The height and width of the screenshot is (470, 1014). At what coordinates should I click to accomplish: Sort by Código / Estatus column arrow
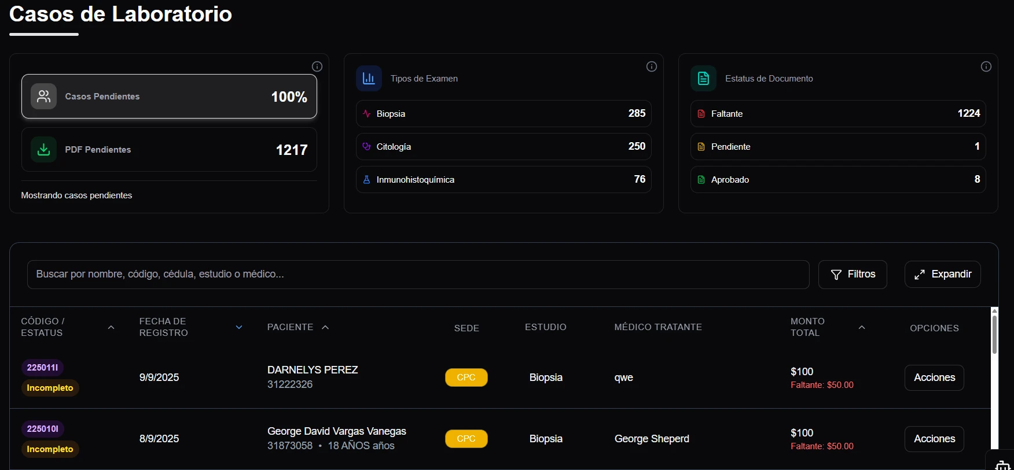click(111, 328)
